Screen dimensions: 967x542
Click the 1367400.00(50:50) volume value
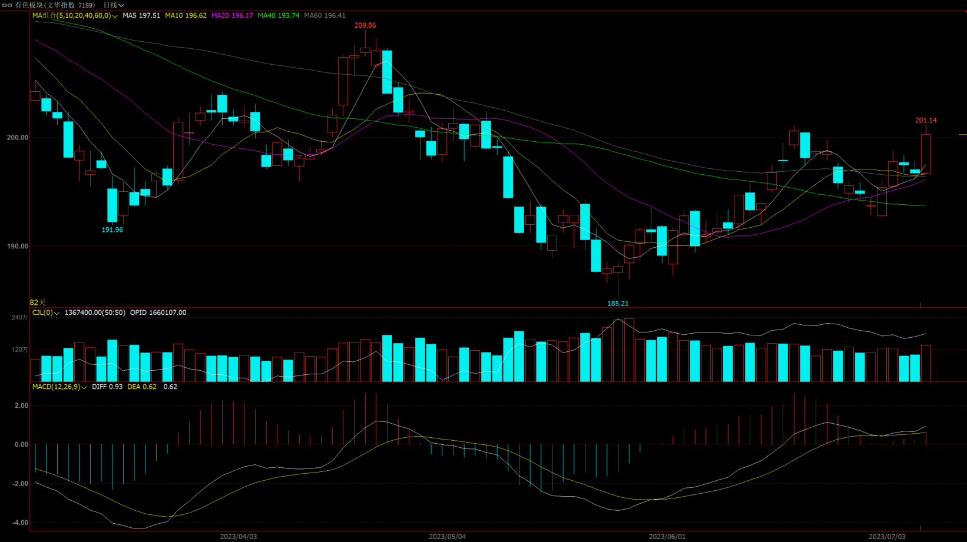(95, 313)
